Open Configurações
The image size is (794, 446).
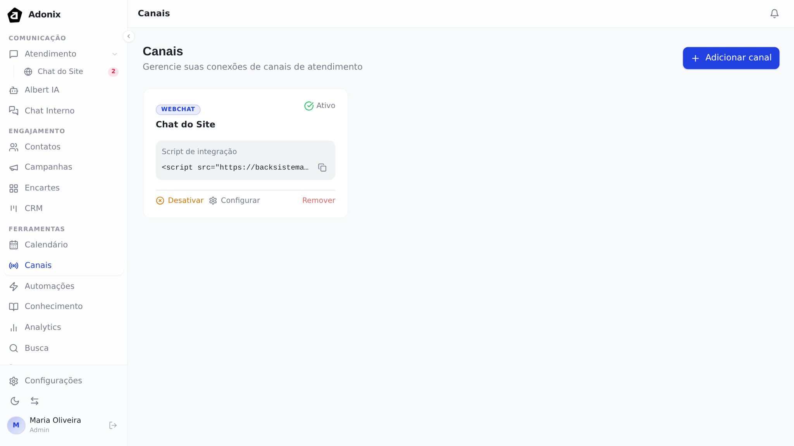64,381
